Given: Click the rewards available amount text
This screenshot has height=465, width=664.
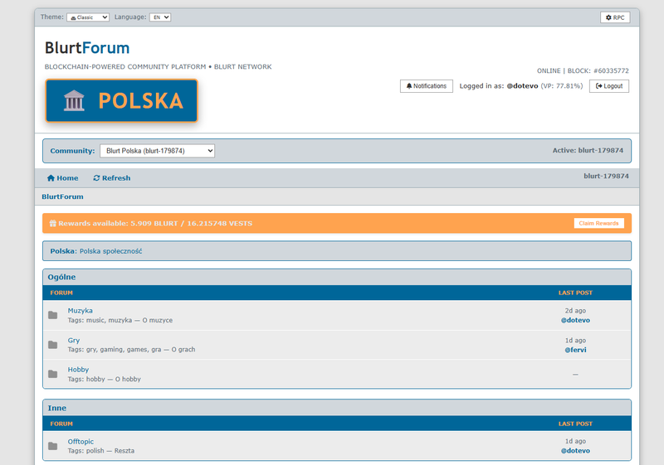Looking at the screenshot, I should coord(155,223).
